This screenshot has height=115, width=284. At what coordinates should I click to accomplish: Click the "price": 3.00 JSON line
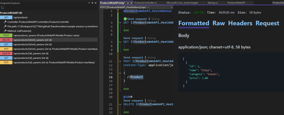pyautogui.click(x=198, y=78)
